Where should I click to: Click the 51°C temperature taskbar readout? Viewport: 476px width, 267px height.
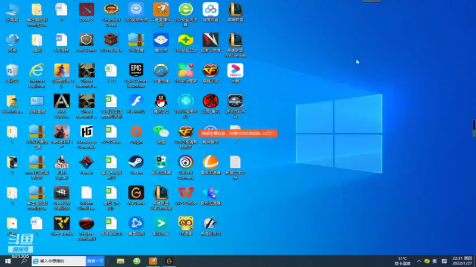click(403, 261)
